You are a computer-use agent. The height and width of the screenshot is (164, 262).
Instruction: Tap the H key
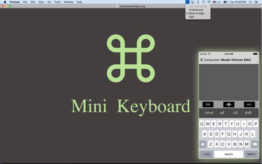pos(235,134)
